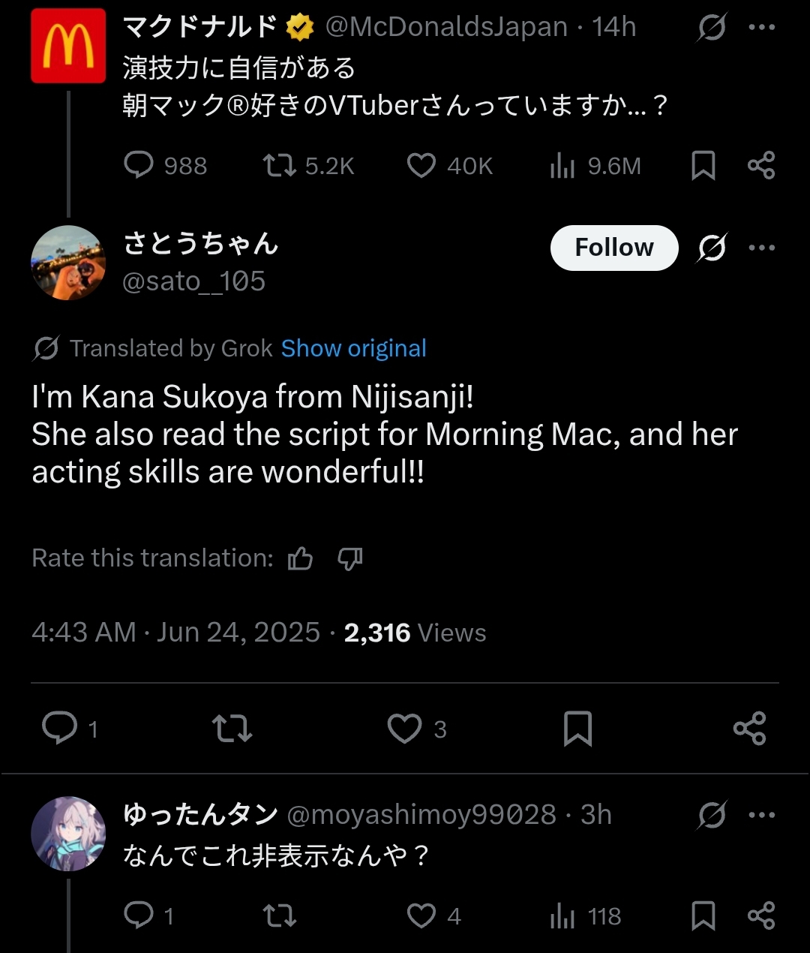Viewport: 810px width, 953px height.
Task: Like the sato__105 tweet
Action: (x=405, y=729)
